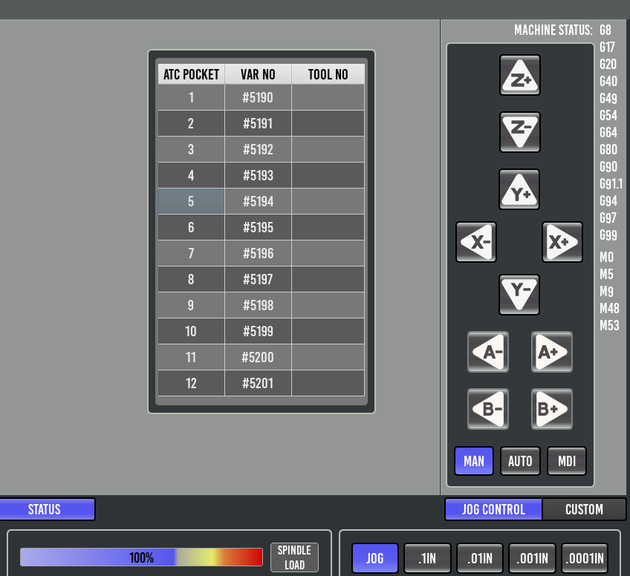The width and height of the screenshot is (630, 576).
Task: Click the #5201 variable cell
Action: pos(258,383)
